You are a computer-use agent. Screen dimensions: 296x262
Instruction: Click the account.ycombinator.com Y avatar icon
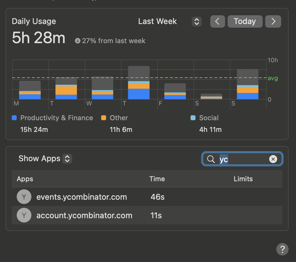[24, 215]
